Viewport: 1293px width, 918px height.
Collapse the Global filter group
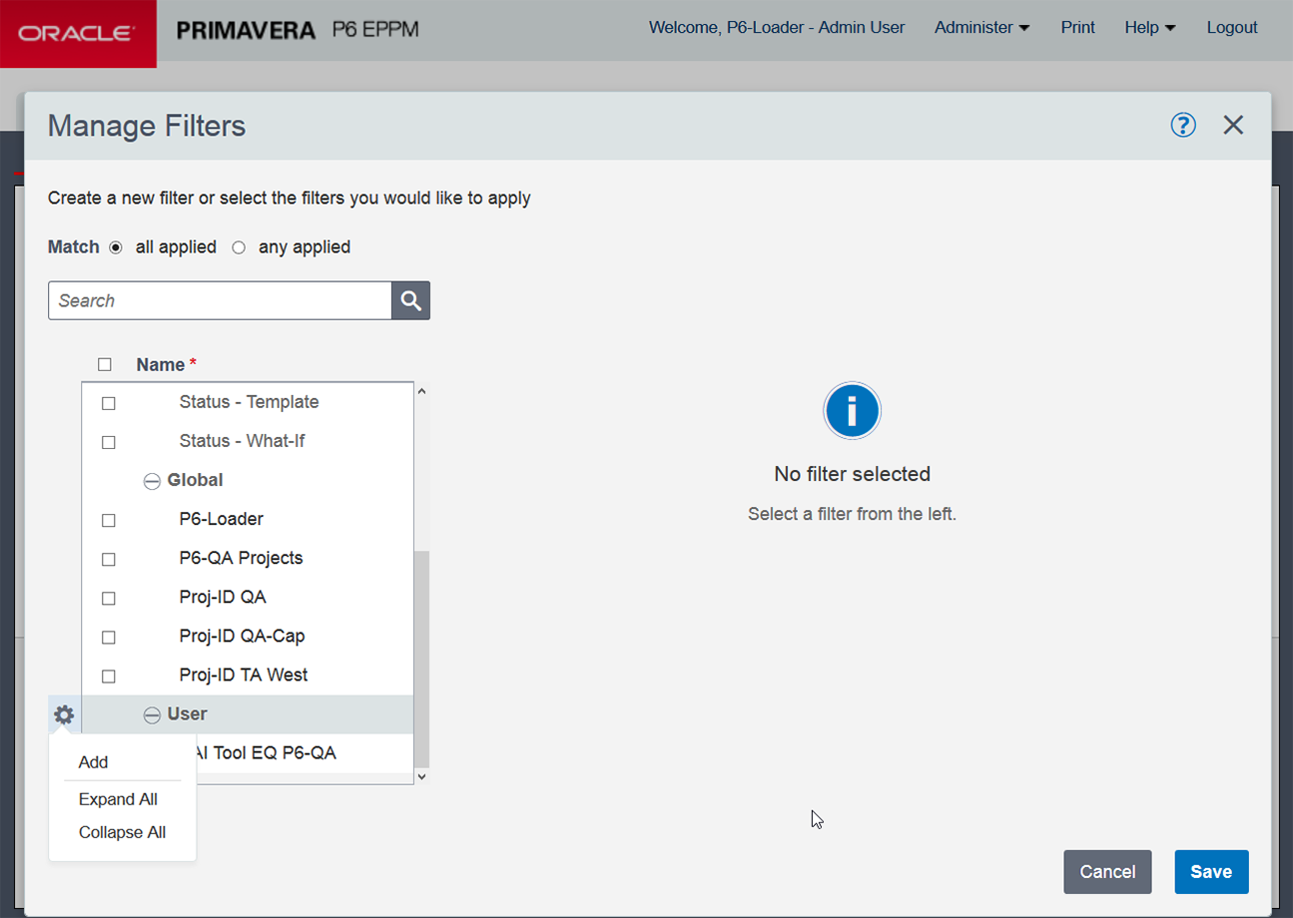click(x=152, y=481)
